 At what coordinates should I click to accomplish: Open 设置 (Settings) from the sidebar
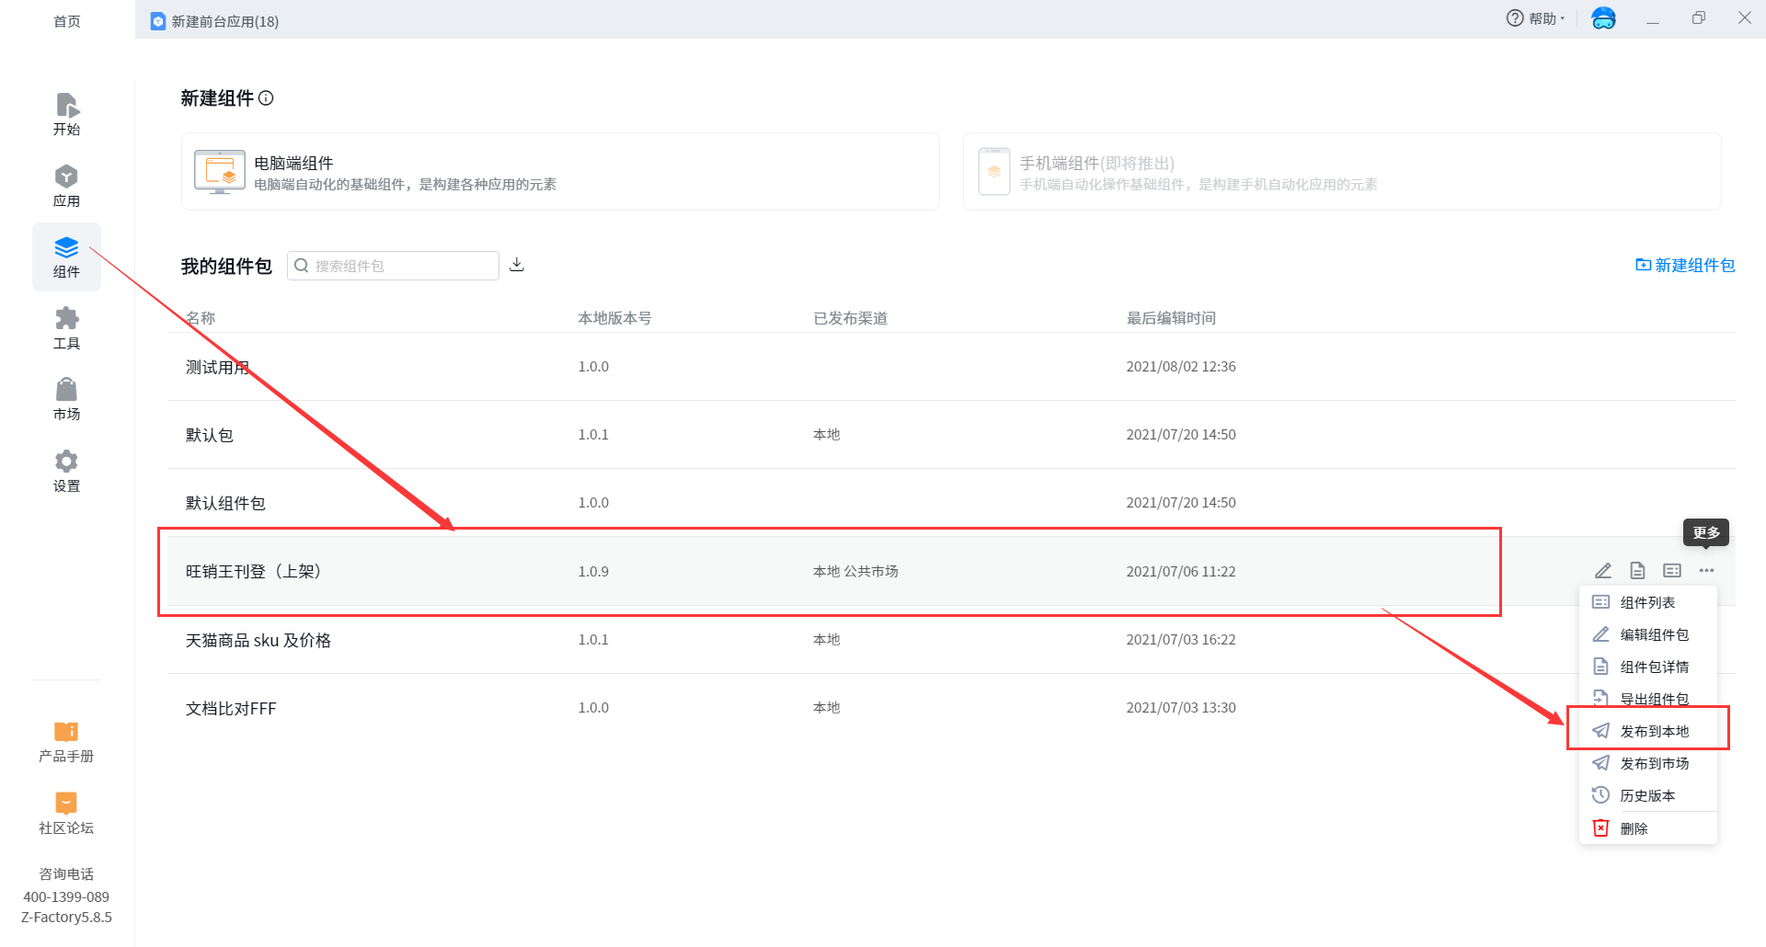pos(66,471)
